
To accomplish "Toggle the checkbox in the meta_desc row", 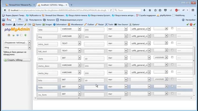I will (x=172, y=64).
